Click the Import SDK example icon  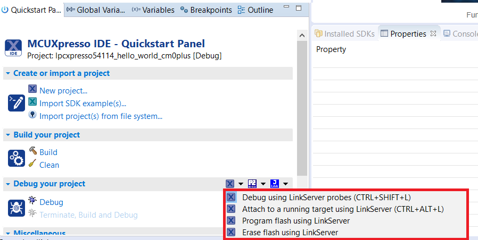click(33, 102)
